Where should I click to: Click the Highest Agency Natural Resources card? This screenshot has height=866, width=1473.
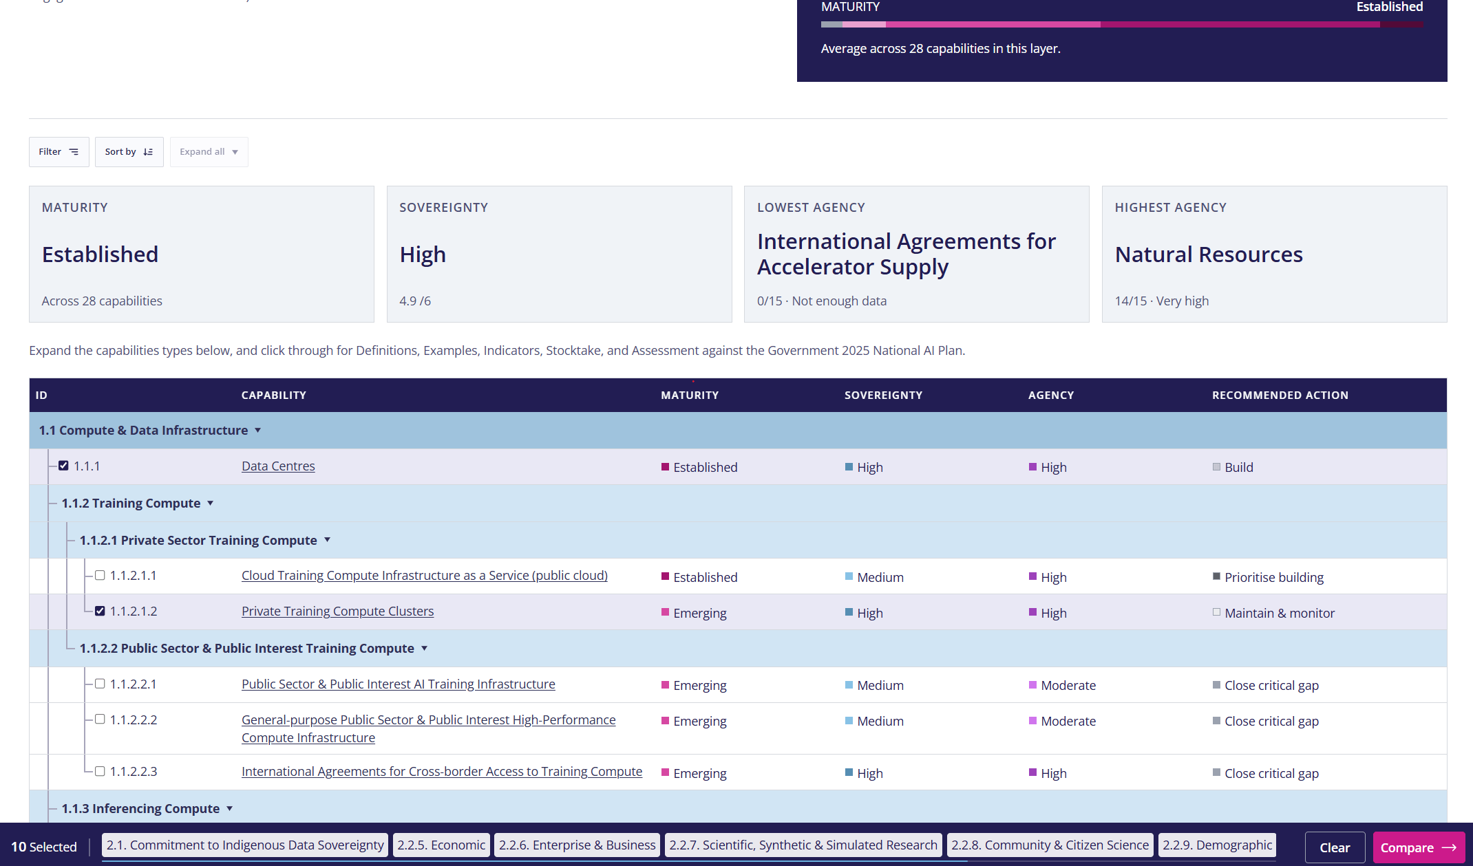[x=1275, y=254]
